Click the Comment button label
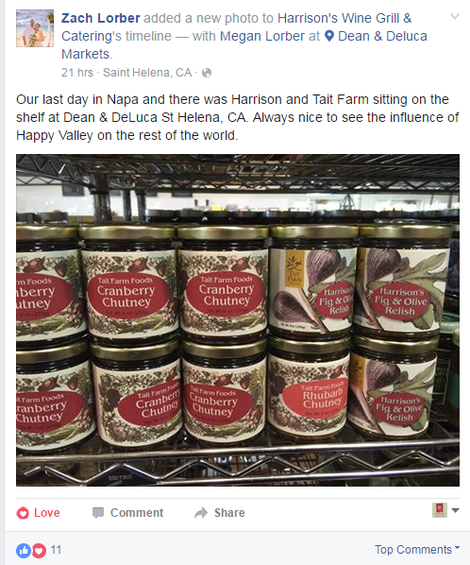This screenshot has width=470, height=565. pos(137,513)
